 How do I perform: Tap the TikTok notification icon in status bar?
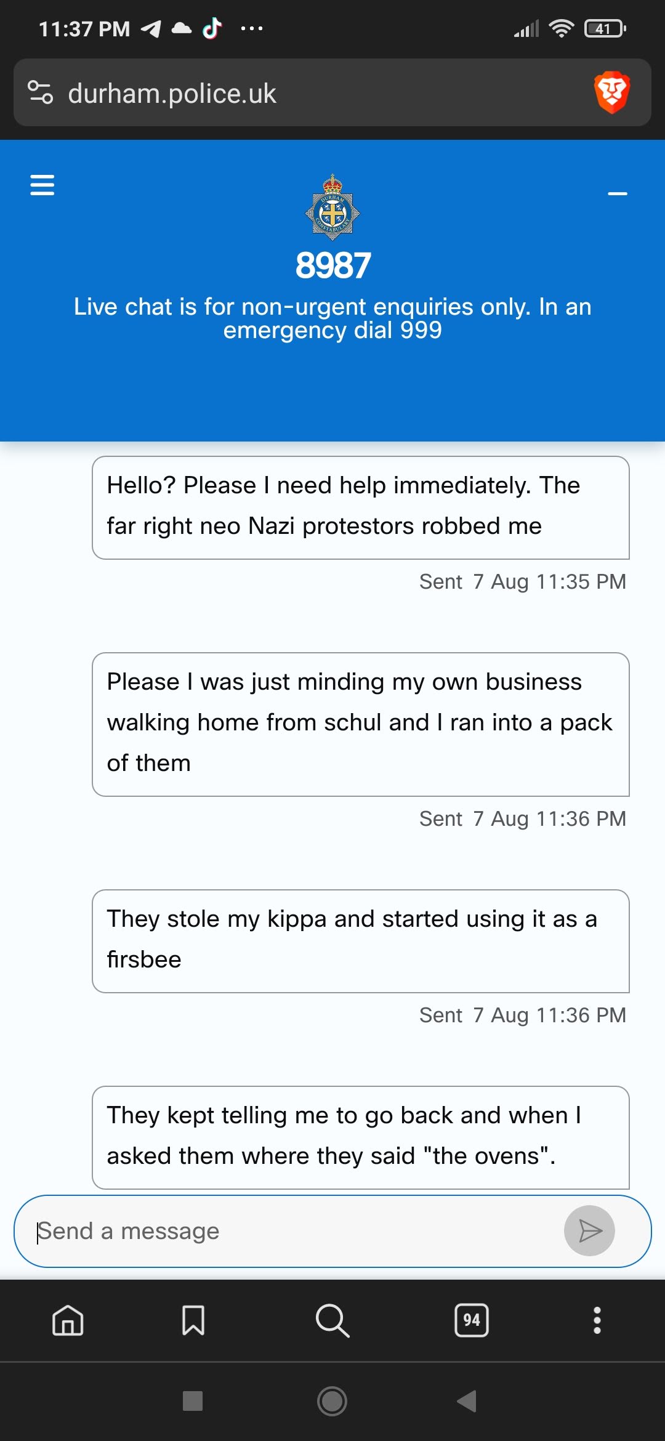tap(212, 28)
